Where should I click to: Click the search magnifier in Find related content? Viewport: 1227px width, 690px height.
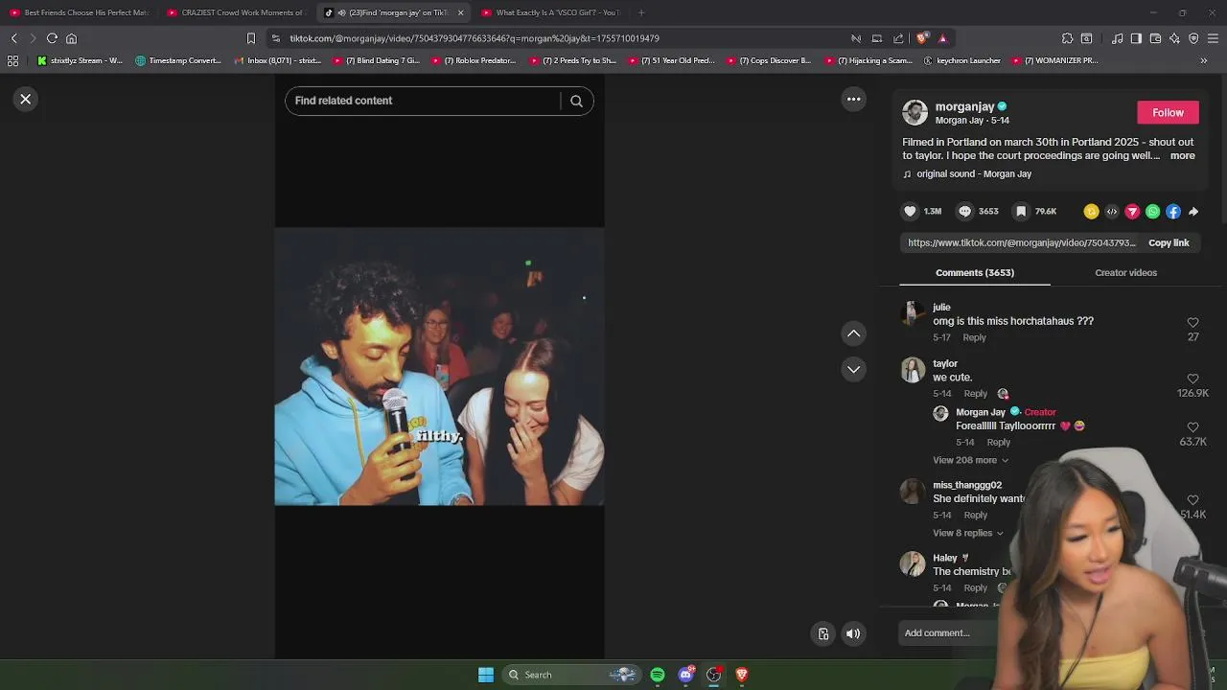[576, 101]
